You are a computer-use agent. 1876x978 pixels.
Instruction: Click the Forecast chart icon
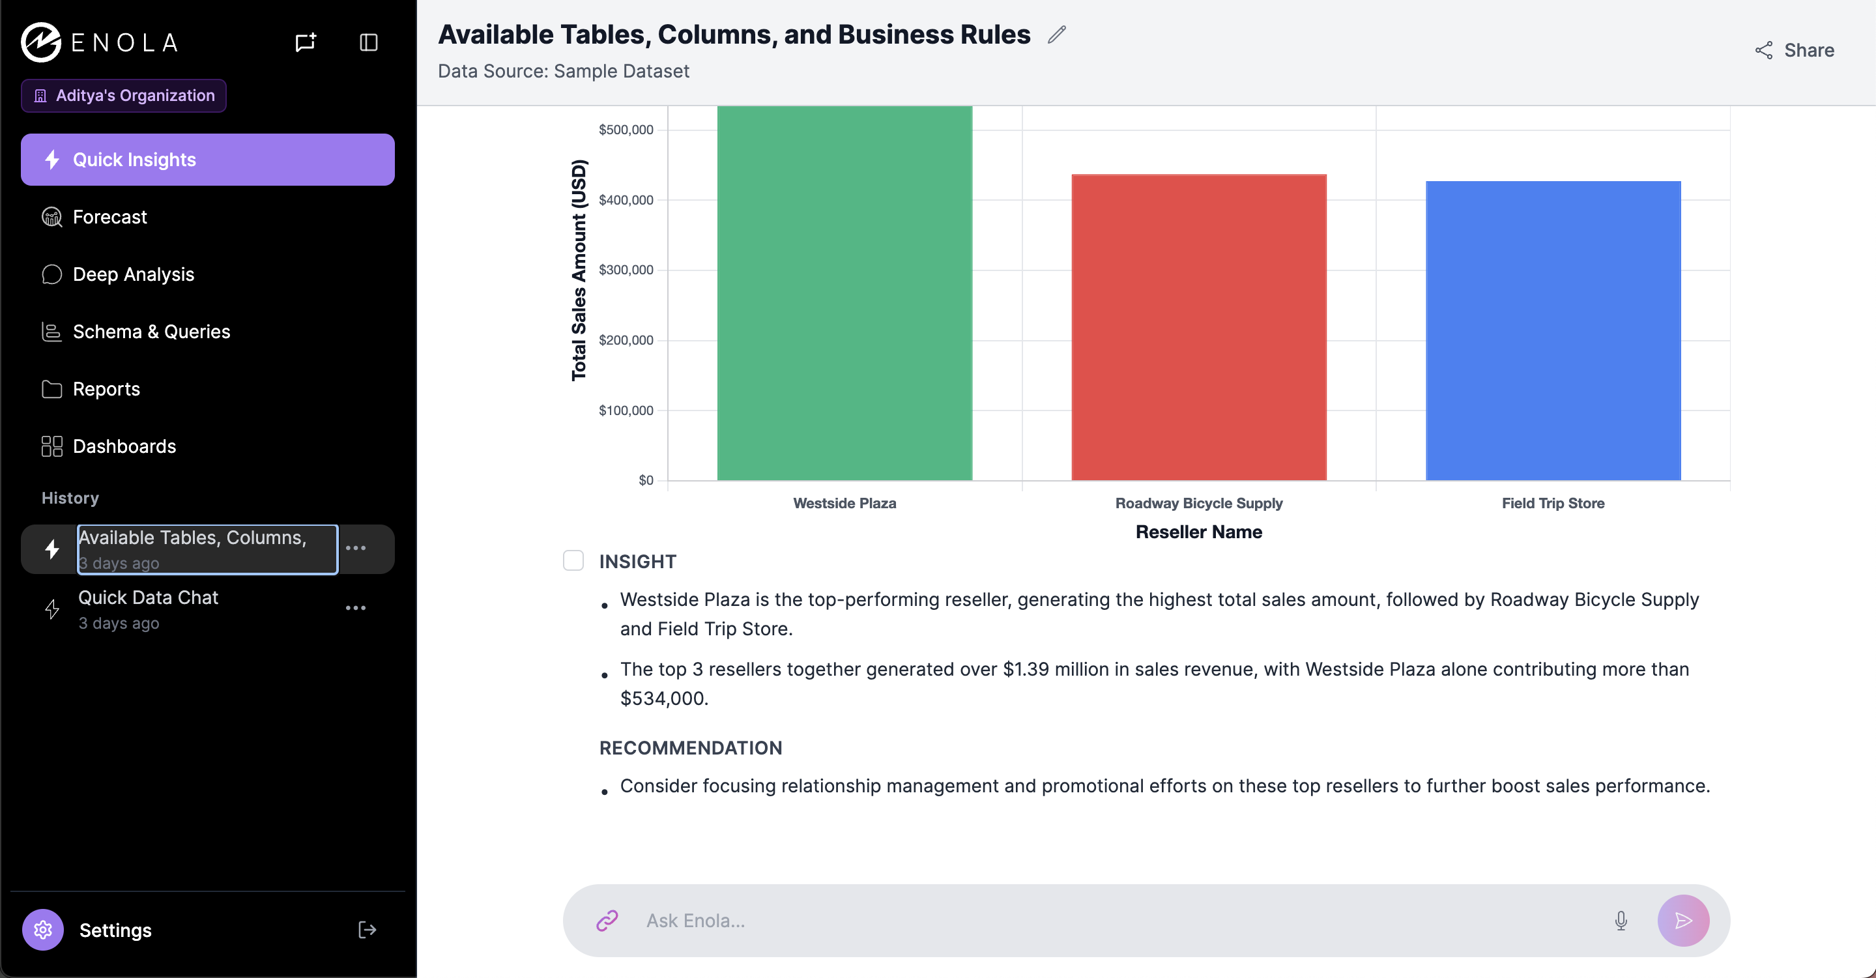click(x=51, y=217)
